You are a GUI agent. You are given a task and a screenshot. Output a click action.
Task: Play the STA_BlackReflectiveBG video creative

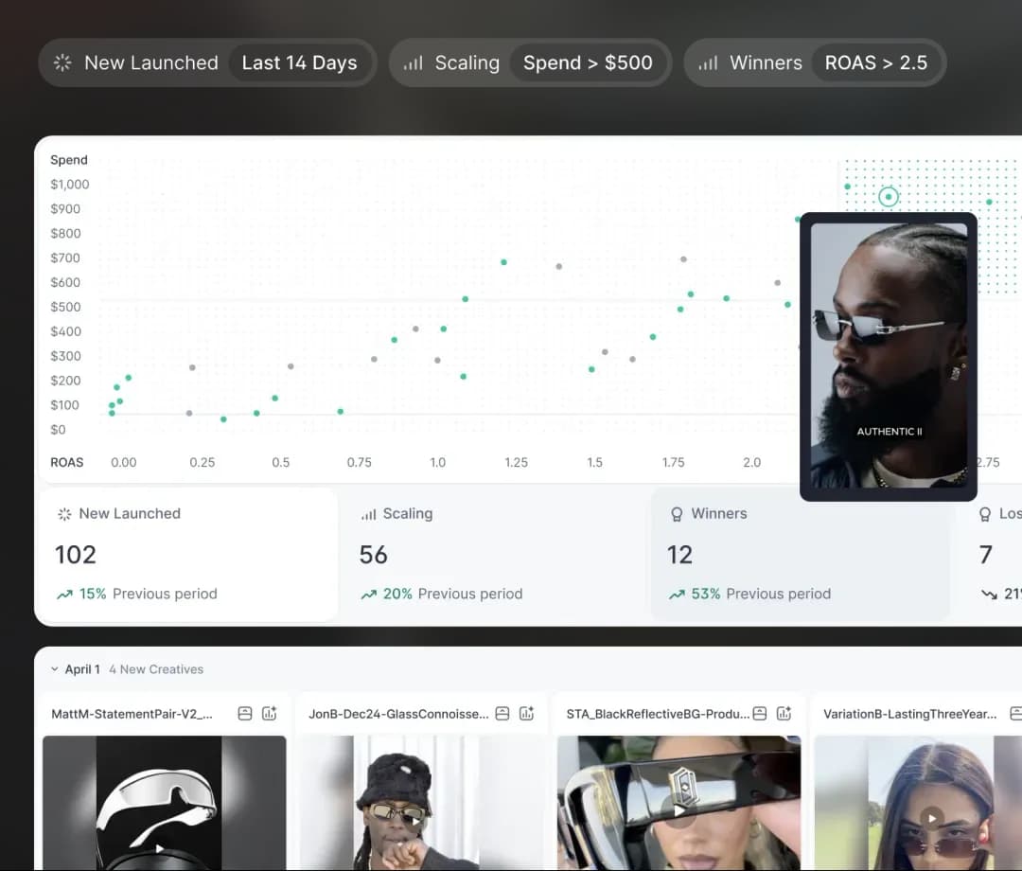[x=679, y=811]
